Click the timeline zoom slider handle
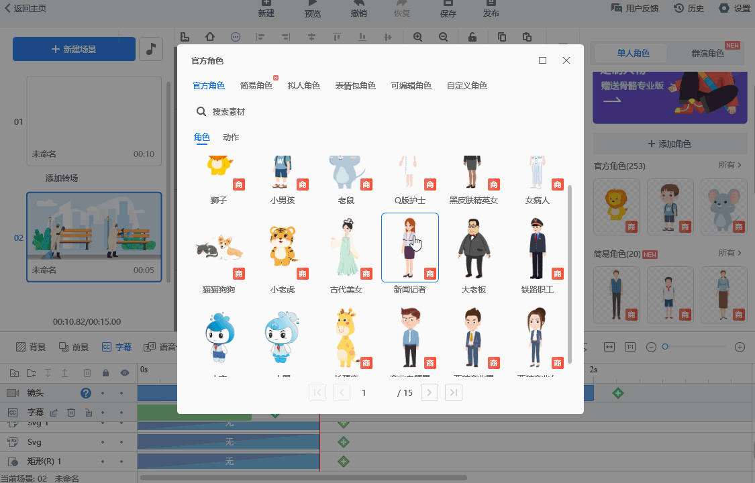The image size is (755, 483). click(665, 347)
